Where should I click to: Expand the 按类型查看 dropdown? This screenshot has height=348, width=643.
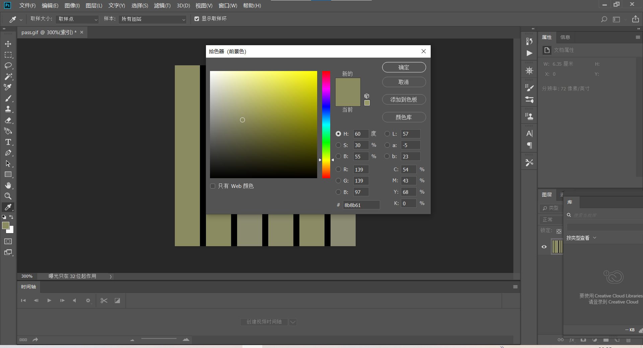pyautogui.click(x=581, y=238)
